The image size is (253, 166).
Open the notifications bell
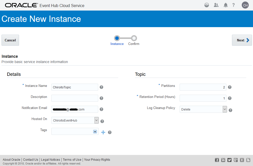pyautogui.click(x=225, y=5)
